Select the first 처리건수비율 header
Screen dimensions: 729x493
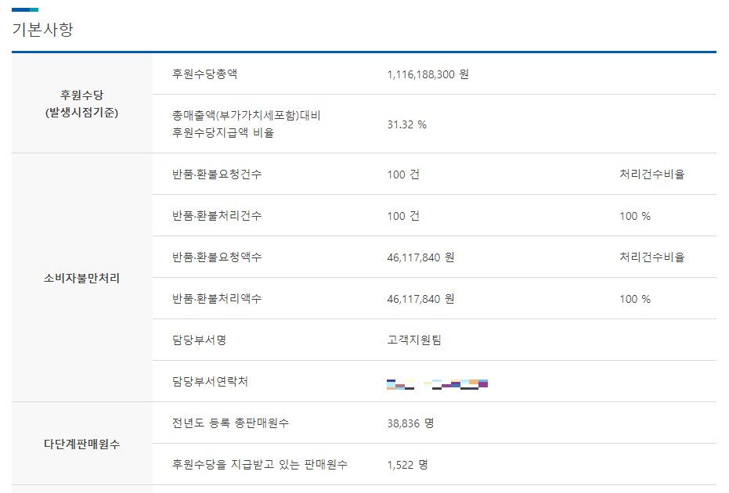[x=651, y=175]
